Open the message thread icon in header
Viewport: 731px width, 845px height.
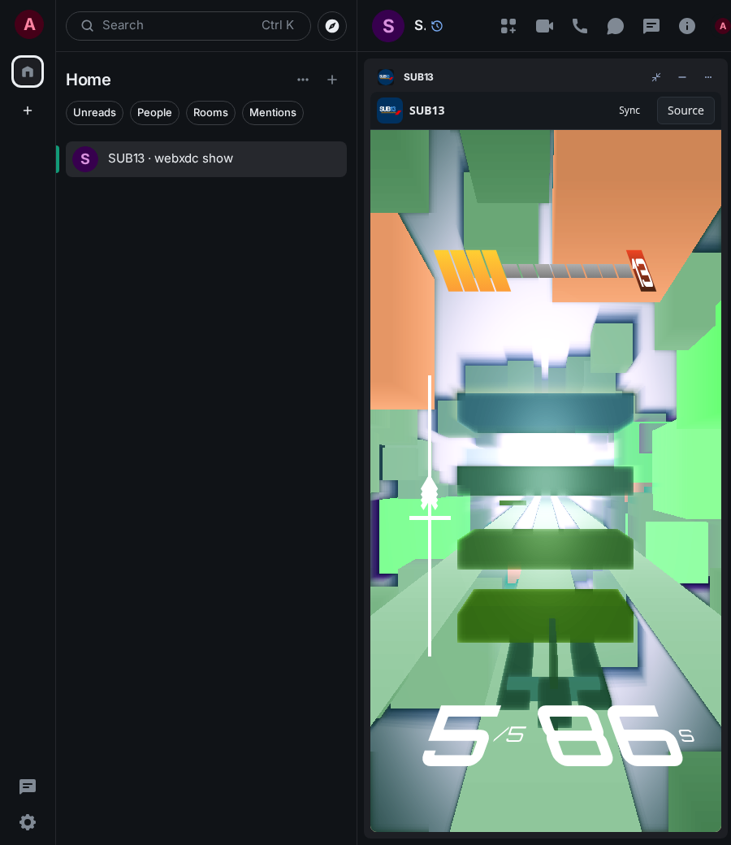coord(651,26)
